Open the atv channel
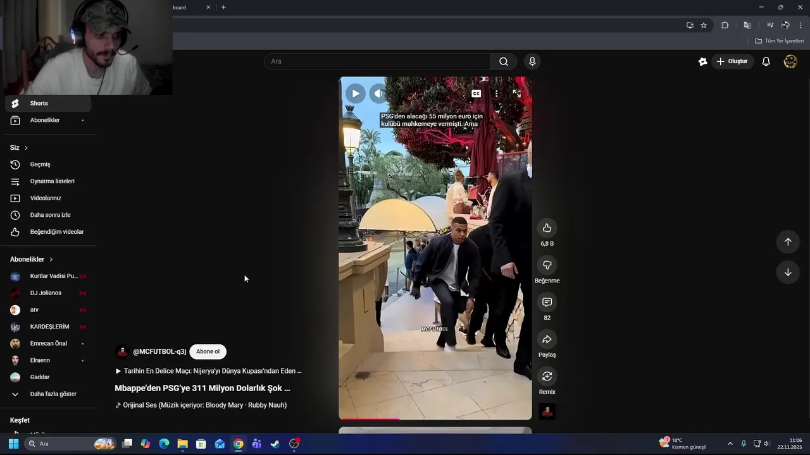The height and width of the screenshot is (455, 810). (48, 310)
